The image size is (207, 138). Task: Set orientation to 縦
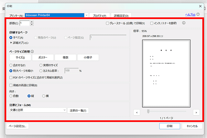[x=29, y=96]
